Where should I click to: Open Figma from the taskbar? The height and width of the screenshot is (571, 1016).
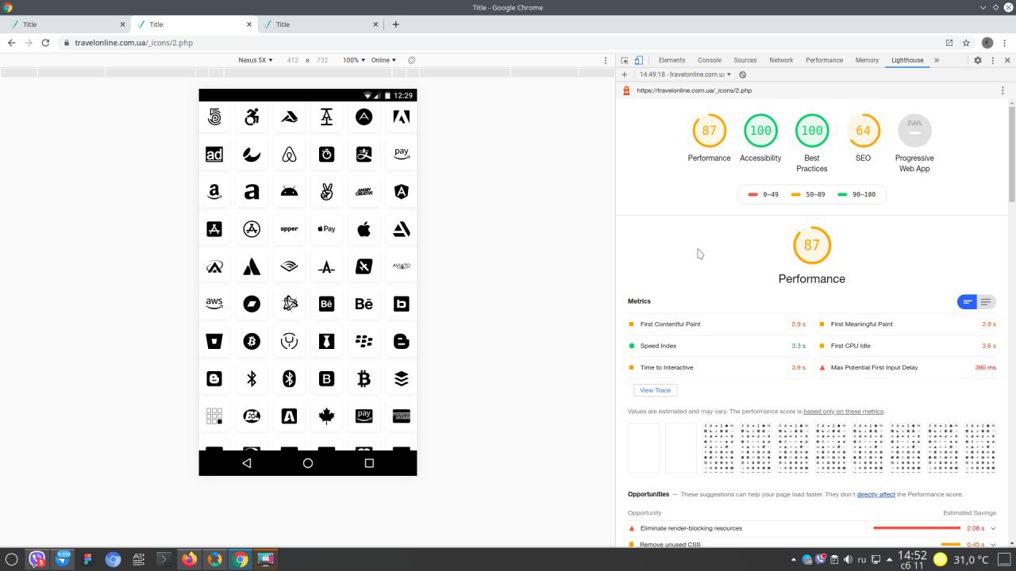coord(87,559)
